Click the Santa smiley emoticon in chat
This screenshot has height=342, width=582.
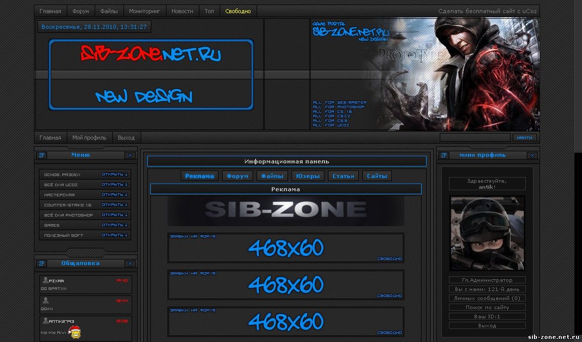(x=74, y=331)
